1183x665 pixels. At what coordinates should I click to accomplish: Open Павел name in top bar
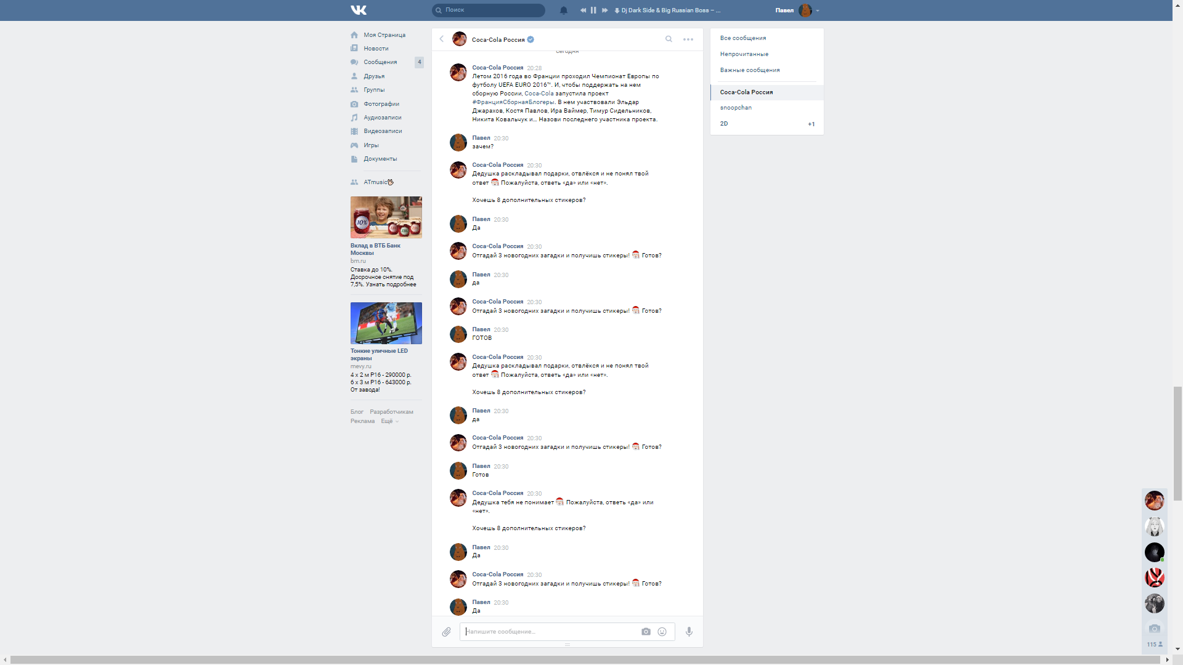click(784, 10)
